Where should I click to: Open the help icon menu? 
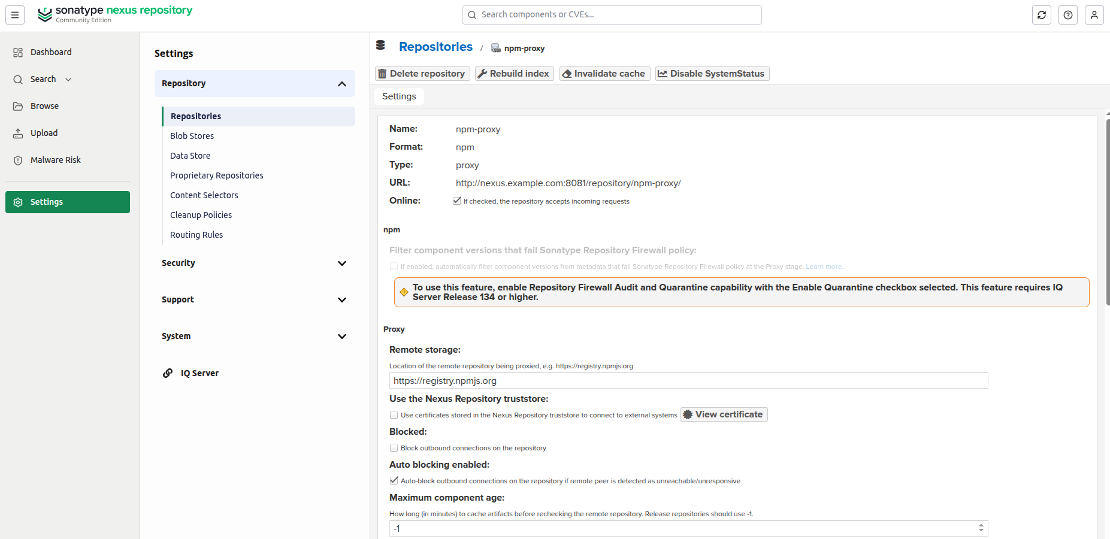(1068, 15)
